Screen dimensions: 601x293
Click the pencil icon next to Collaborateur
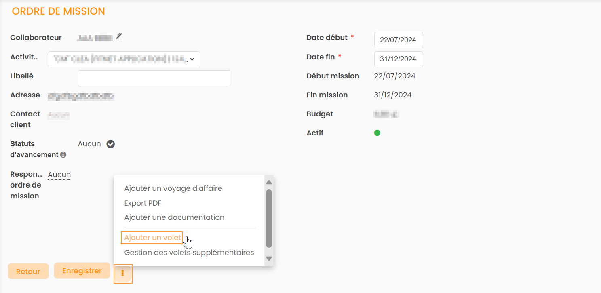[x=119, y=37]
